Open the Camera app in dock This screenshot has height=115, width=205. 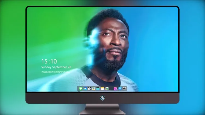(124, 89)
